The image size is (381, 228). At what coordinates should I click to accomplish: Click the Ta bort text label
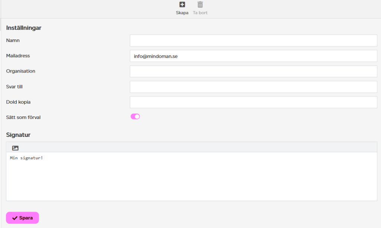(x=200, y=13)
